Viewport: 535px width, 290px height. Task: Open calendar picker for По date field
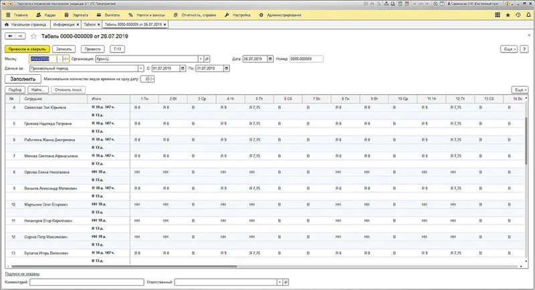point(226,69)
